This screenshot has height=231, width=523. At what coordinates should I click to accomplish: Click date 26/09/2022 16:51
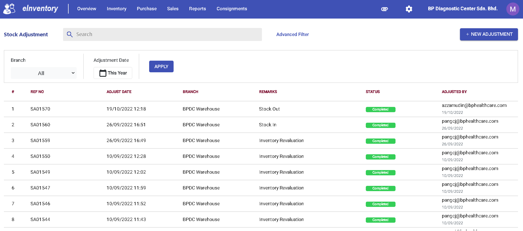(126, 125)
